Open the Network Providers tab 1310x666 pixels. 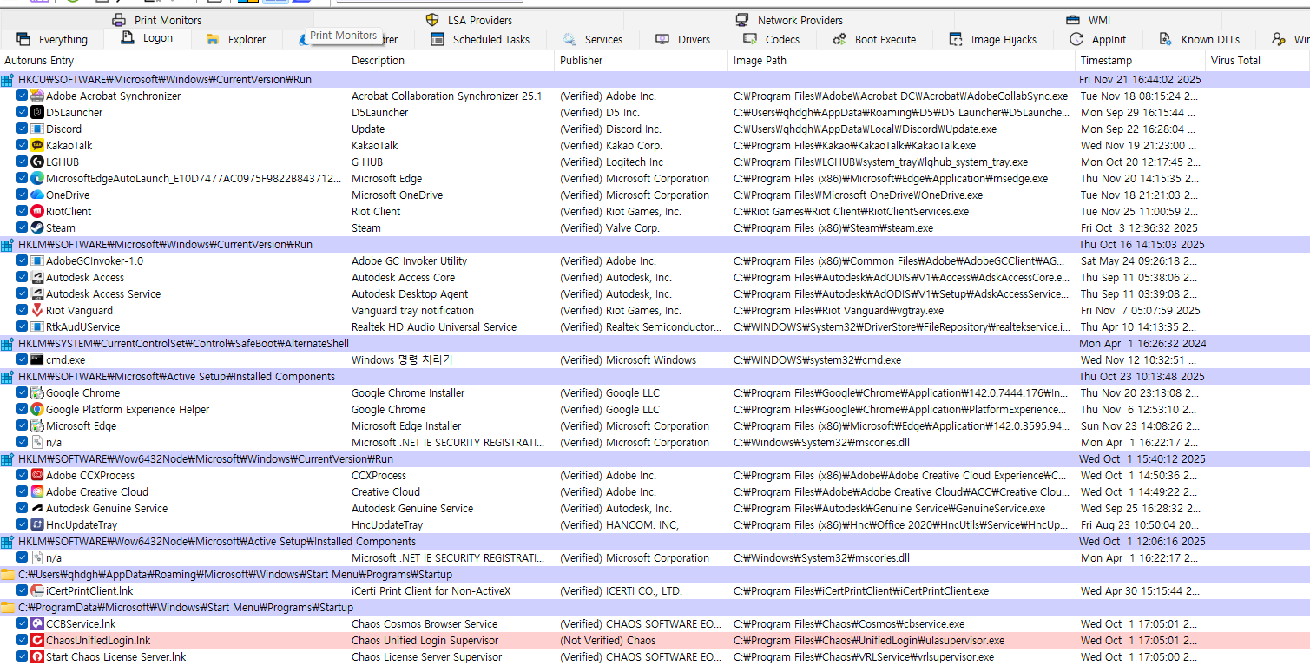point(789,20)
